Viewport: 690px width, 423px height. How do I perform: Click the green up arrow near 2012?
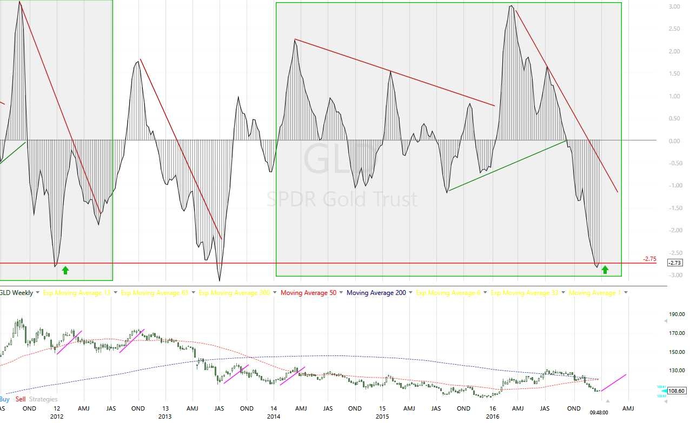tap(65, 270)
